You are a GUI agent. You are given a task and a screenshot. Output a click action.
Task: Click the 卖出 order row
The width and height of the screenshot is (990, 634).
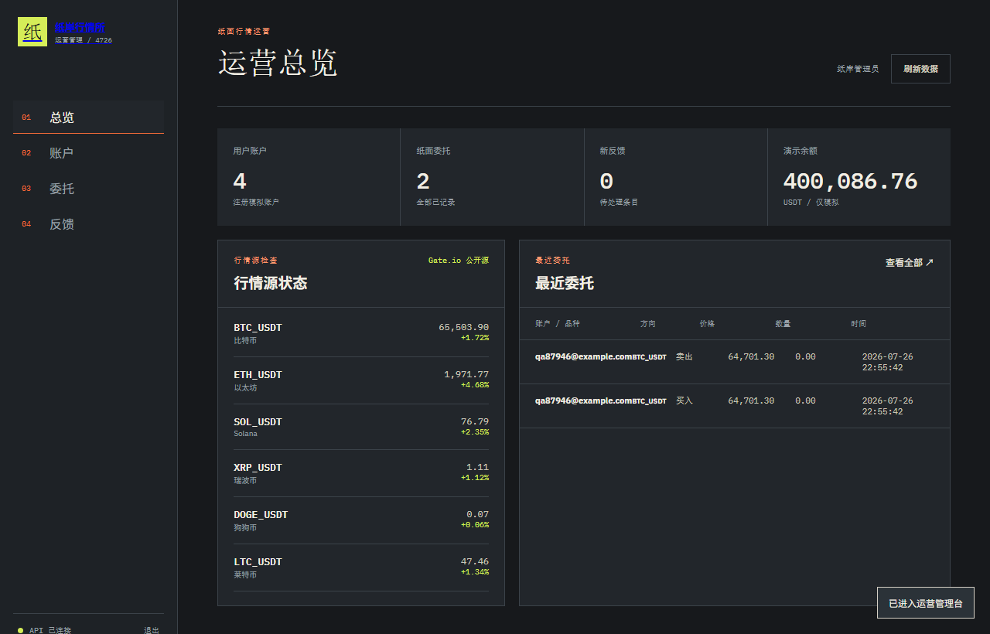[x=734, y=362]
